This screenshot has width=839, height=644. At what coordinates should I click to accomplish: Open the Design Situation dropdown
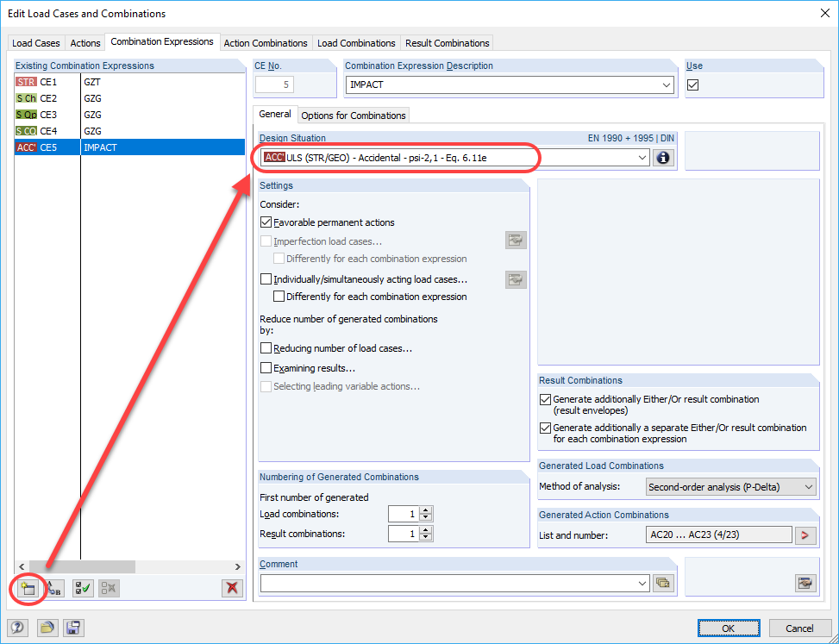(x=642, y=157)
